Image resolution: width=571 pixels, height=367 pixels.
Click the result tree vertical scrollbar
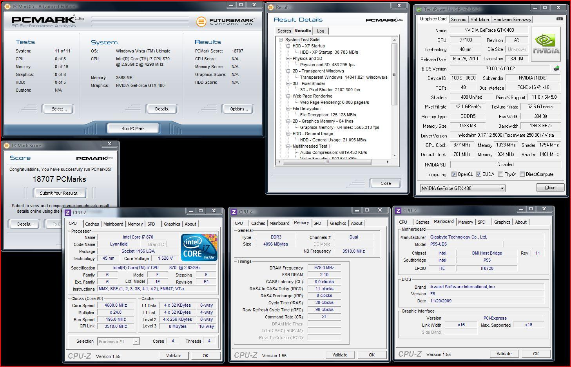(x=395, y=74)
